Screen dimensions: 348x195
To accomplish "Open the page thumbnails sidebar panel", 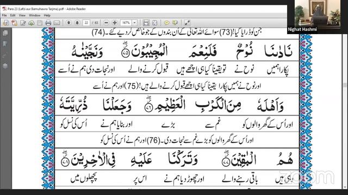I will 5,33.
